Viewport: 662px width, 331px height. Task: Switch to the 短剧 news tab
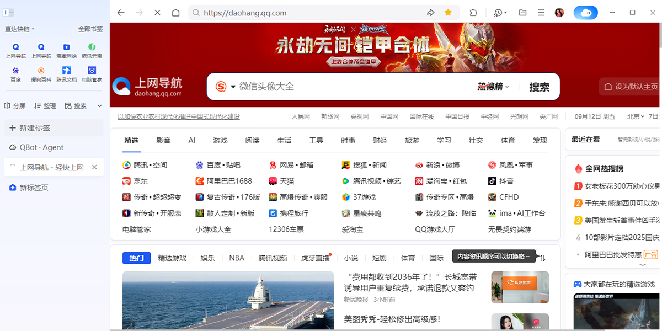[x=379, y=258]
